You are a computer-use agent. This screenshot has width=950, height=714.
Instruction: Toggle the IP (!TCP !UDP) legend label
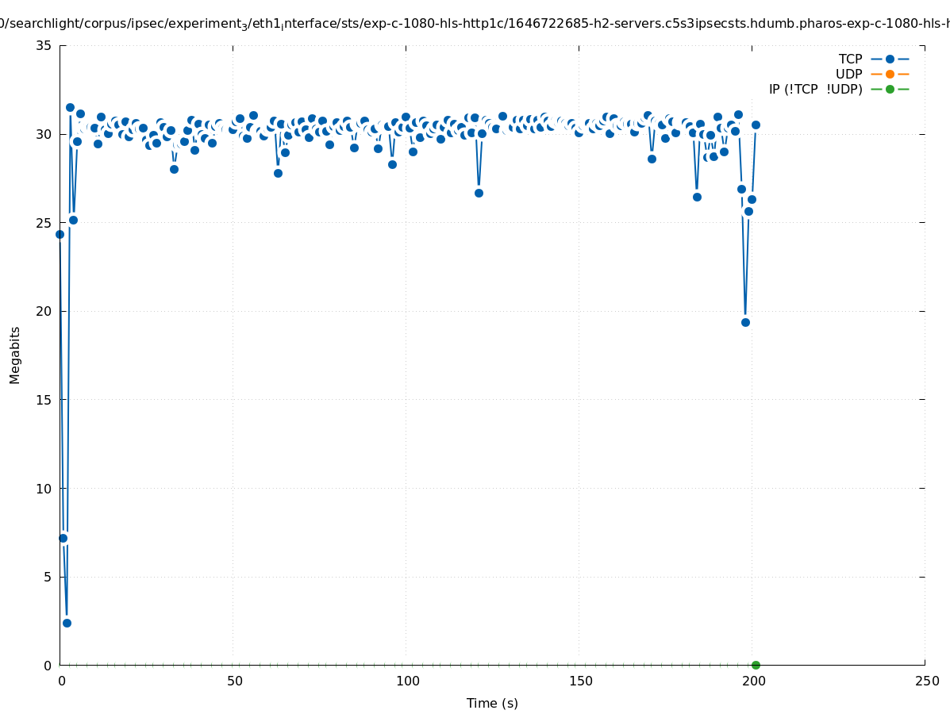815,89
